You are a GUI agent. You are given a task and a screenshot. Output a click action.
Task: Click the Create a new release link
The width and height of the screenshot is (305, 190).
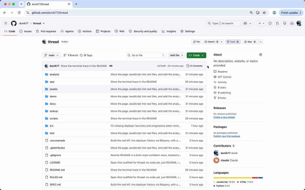(224, 117)
